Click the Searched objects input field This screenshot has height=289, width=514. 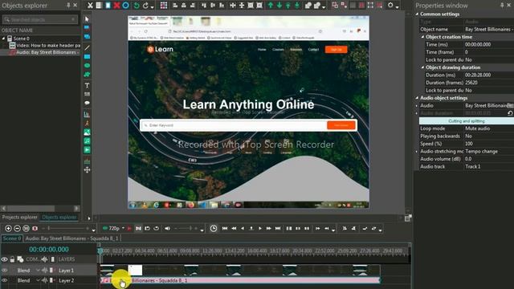click(39, 19)
